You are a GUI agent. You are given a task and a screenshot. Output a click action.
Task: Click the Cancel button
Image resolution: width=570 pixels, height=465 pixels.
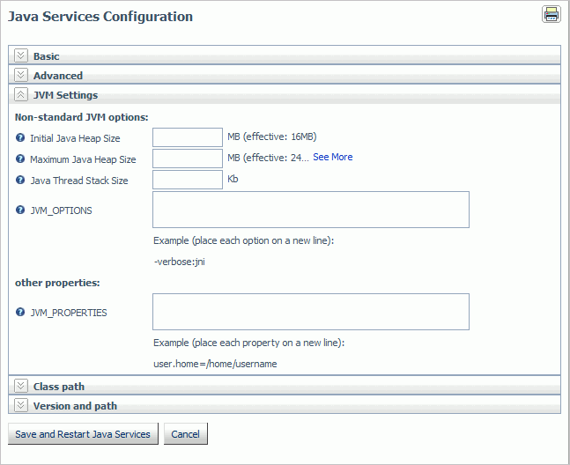click(185, 434)
